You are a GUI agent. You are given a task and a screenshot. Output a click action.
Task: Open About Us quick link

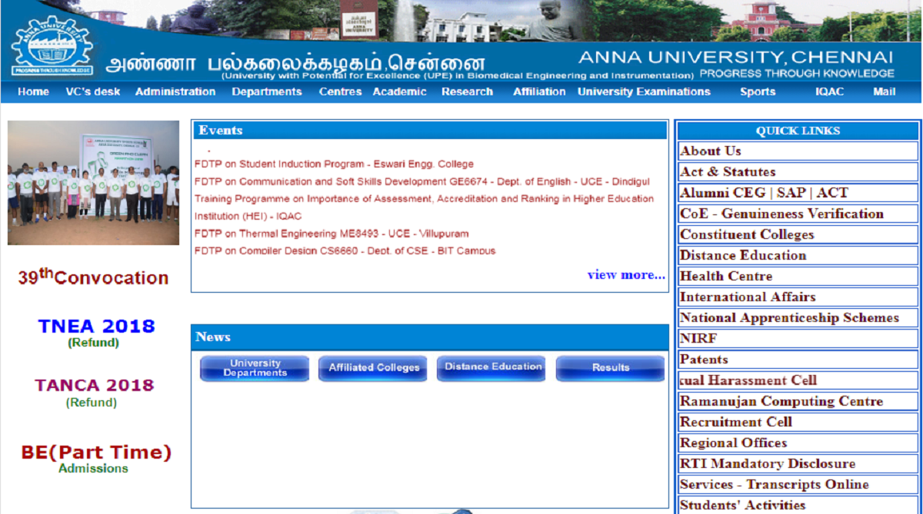point(711,151)
